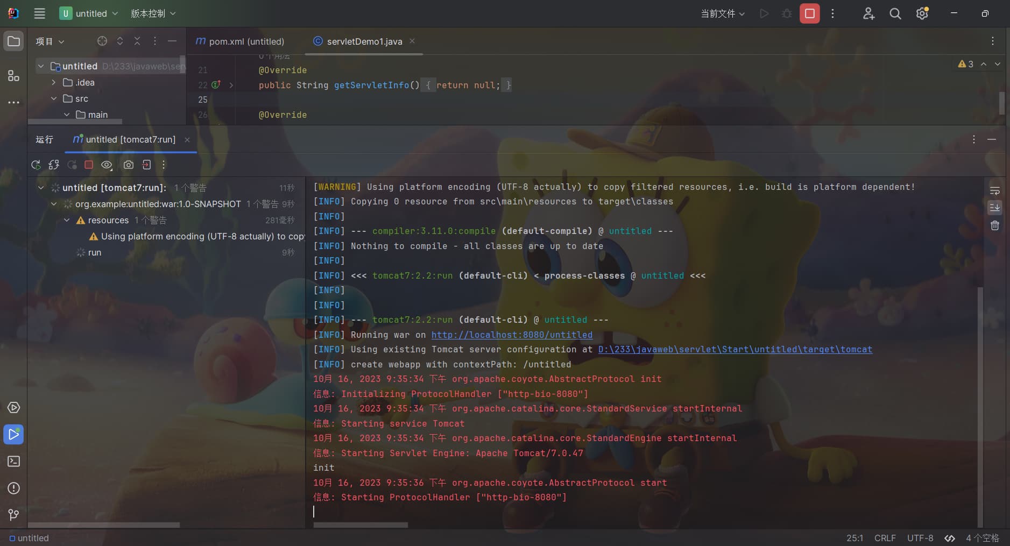Expand folded getServletInfo method on line 22
Screen dimensions: 1010x546
[231, 85]
